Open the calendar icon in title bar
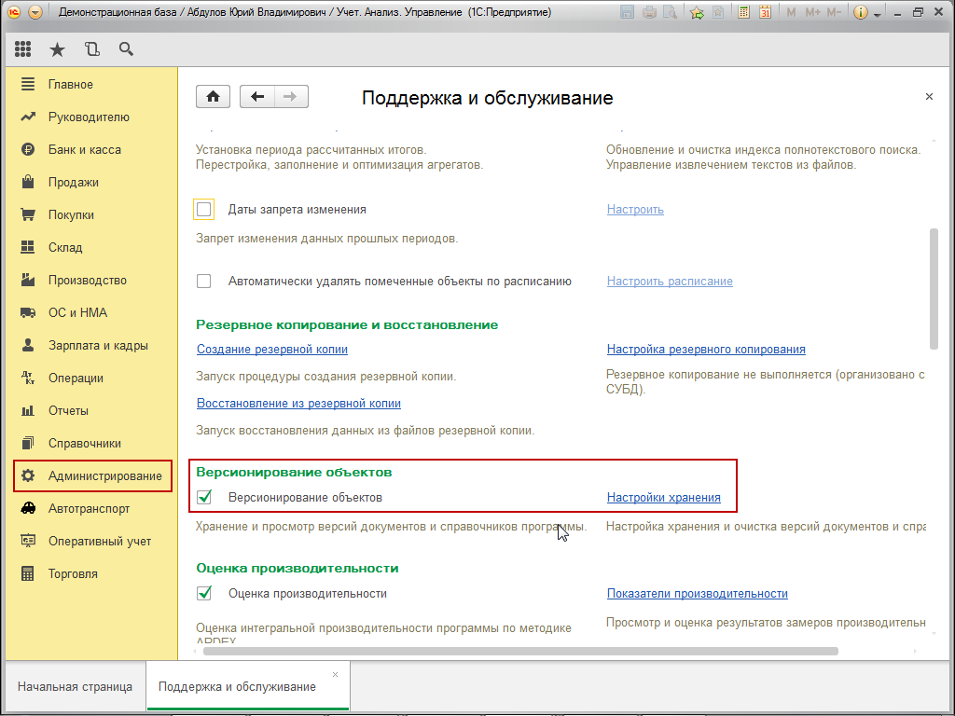Viewport: 955px width, 716px height. tap(765, 12)
